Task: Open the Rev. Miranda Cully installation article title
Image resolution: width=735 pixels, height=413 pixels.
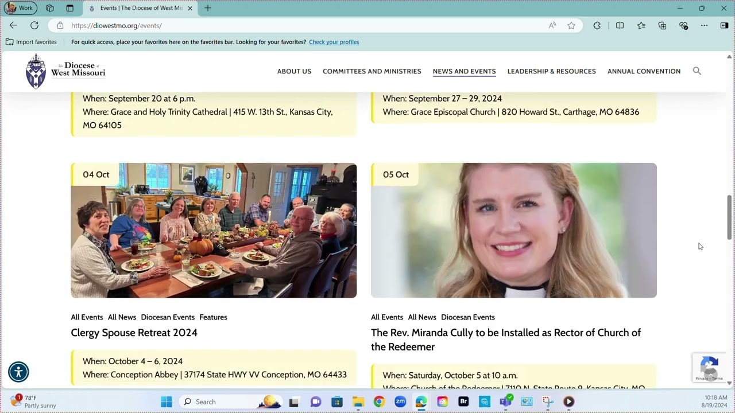Action: coord(506,340)
